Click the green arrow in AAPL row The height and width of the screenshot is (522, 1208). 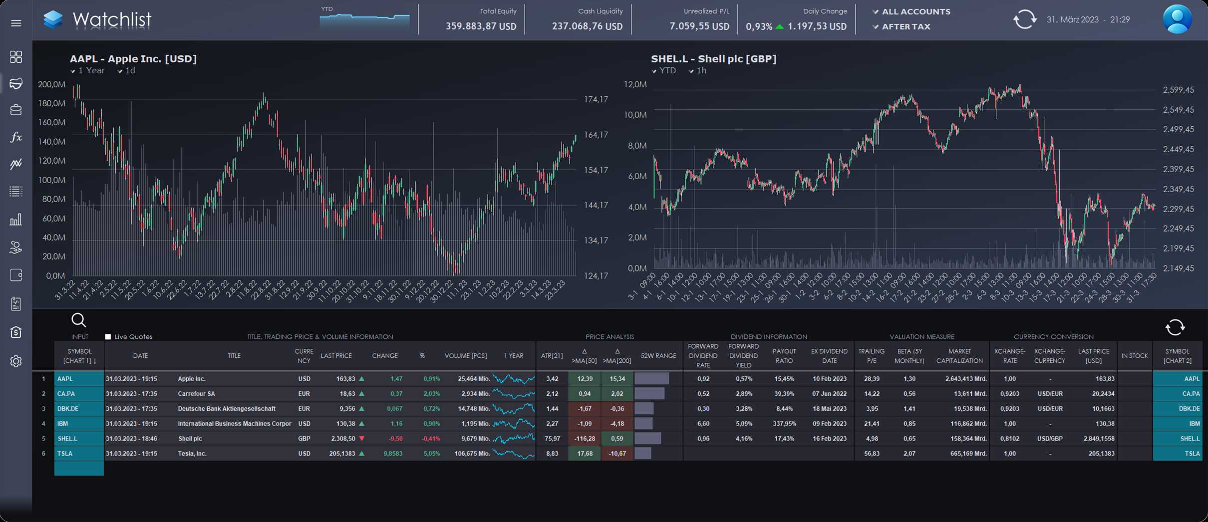(361, 379)
